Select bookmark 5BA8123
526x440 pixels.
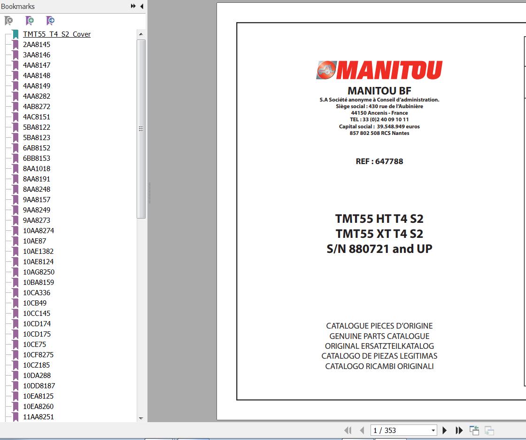point(37,138)
